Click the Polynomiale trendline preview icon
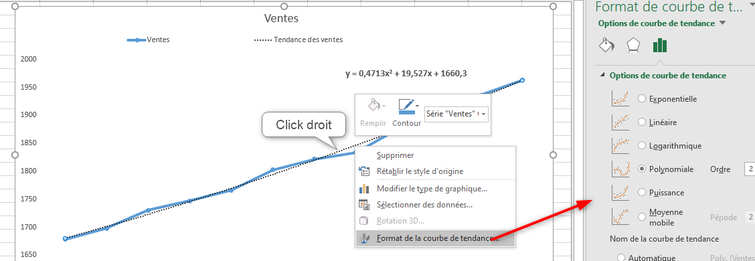 point(620,169)
